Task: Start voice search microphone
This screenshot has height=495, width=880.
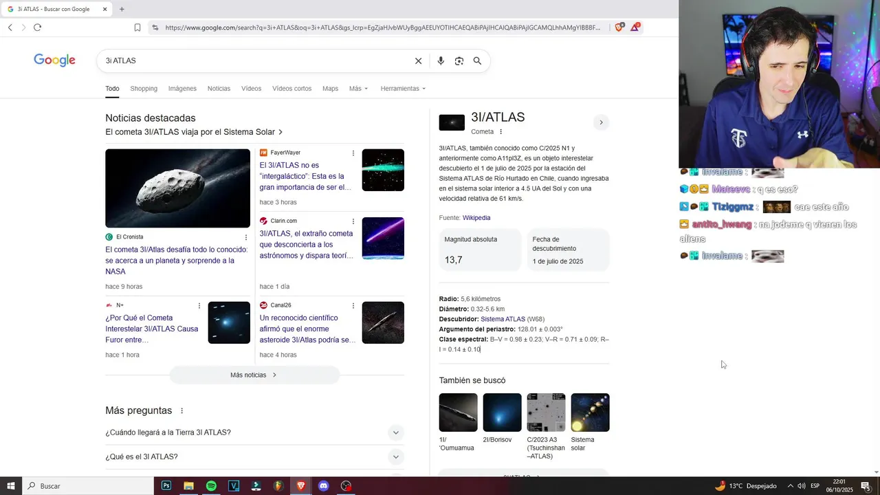Action: (x=441, y=60)
